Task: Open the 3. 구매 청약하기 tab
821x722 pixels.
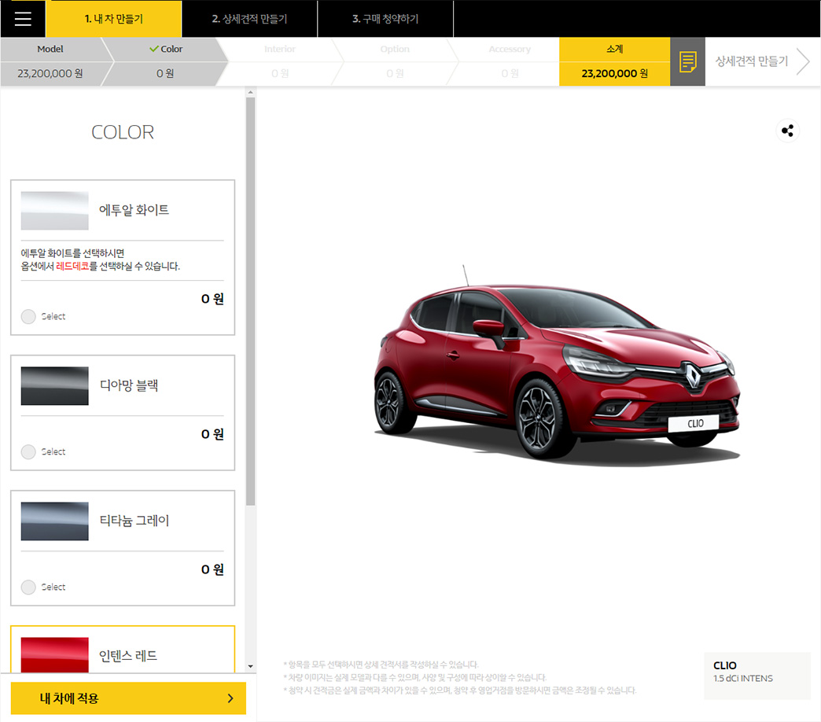Action: coord(385,19)
